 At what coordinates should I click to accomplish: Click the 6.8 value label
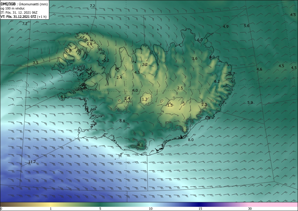(x=122, y=121)
